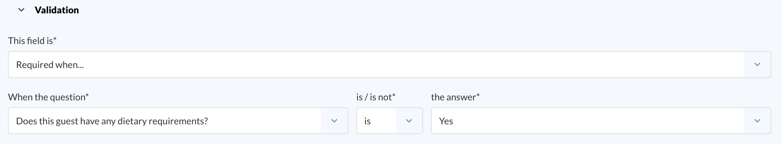Screen dimensions: 782x144
Task: Click the Validation section heading
Action: (x=57, y=10)
